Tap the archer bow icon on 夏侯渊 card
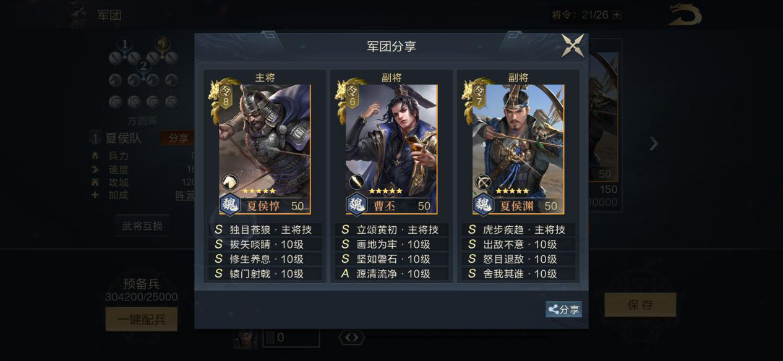 coord(484,182)
